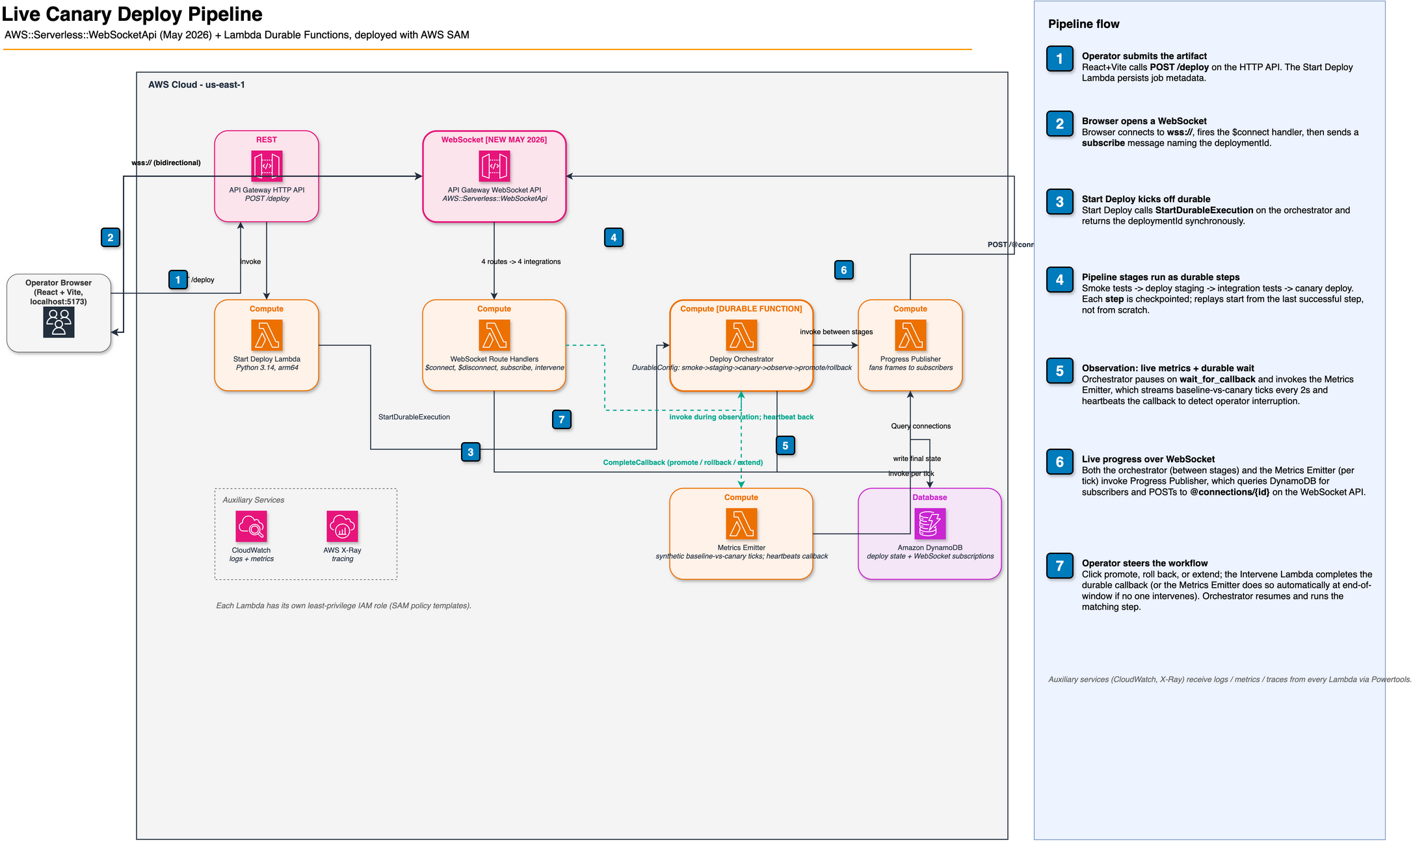1413x842 pixels.
Task: Click the 'Progress Publisher' name
Action: pyautogui.click(x=910, y=359)
